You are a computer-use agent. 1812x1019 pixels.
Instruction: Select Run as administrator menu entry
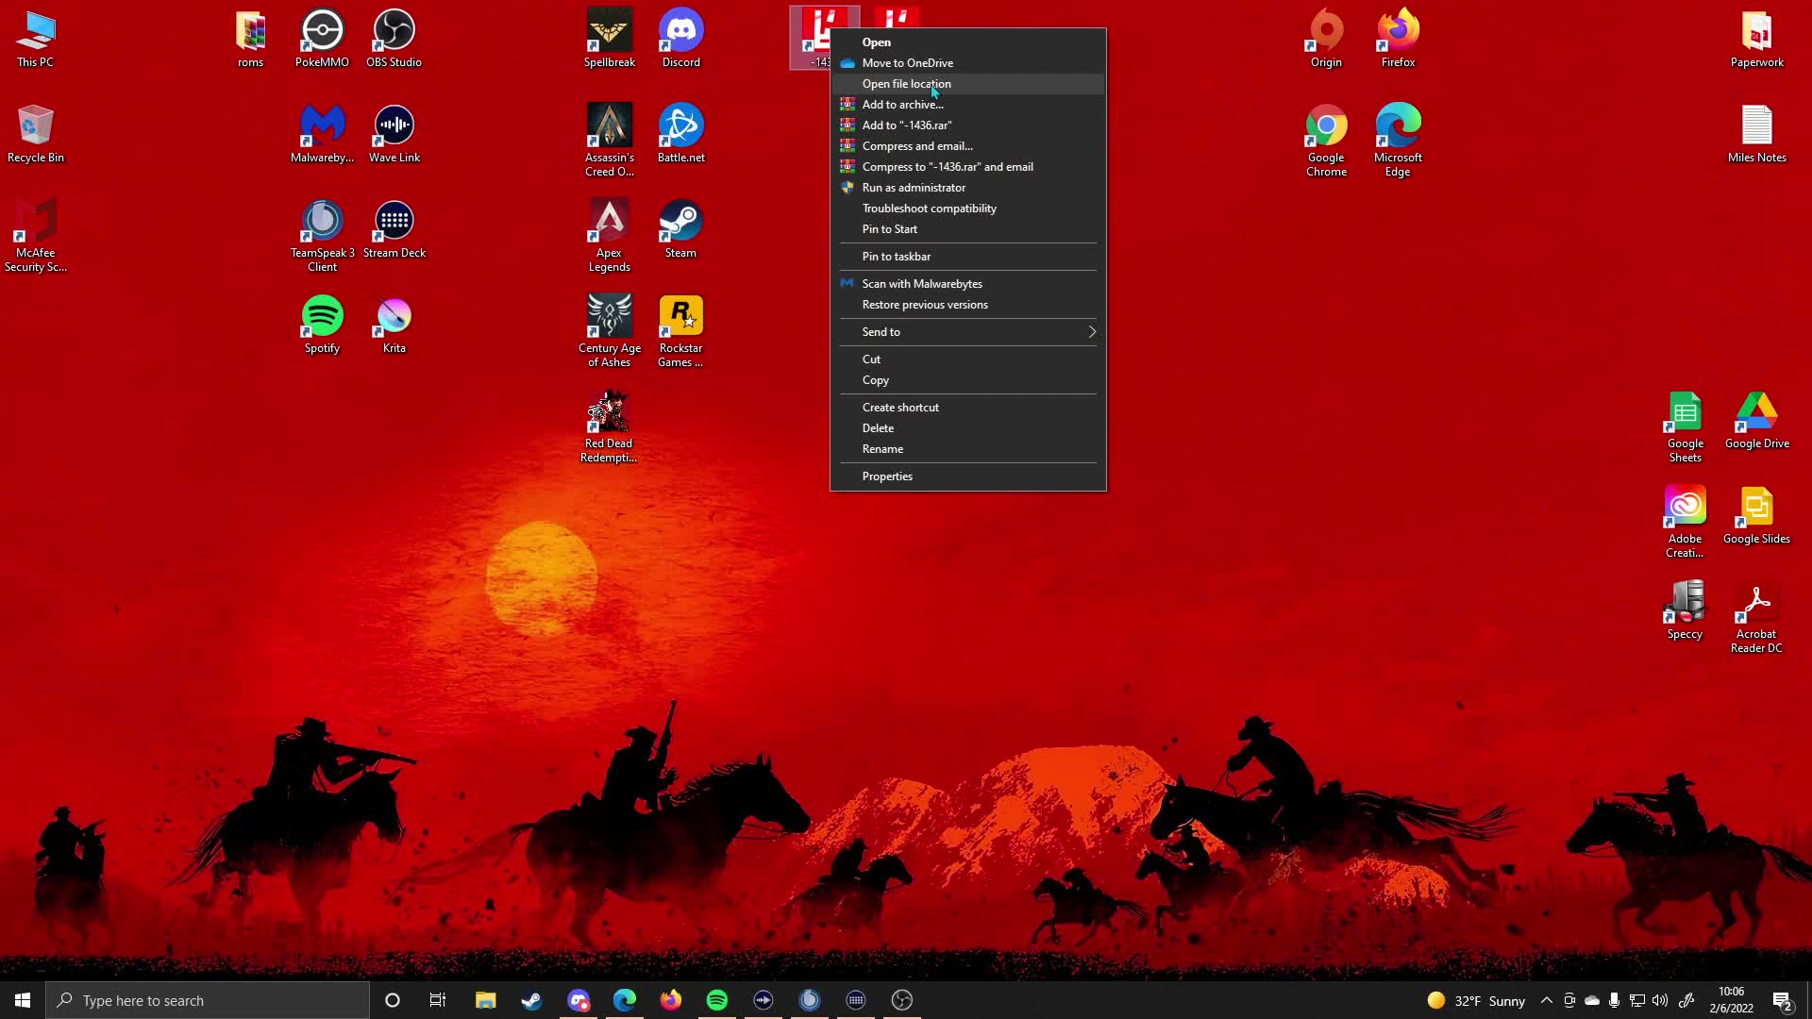tap(913, 188)
